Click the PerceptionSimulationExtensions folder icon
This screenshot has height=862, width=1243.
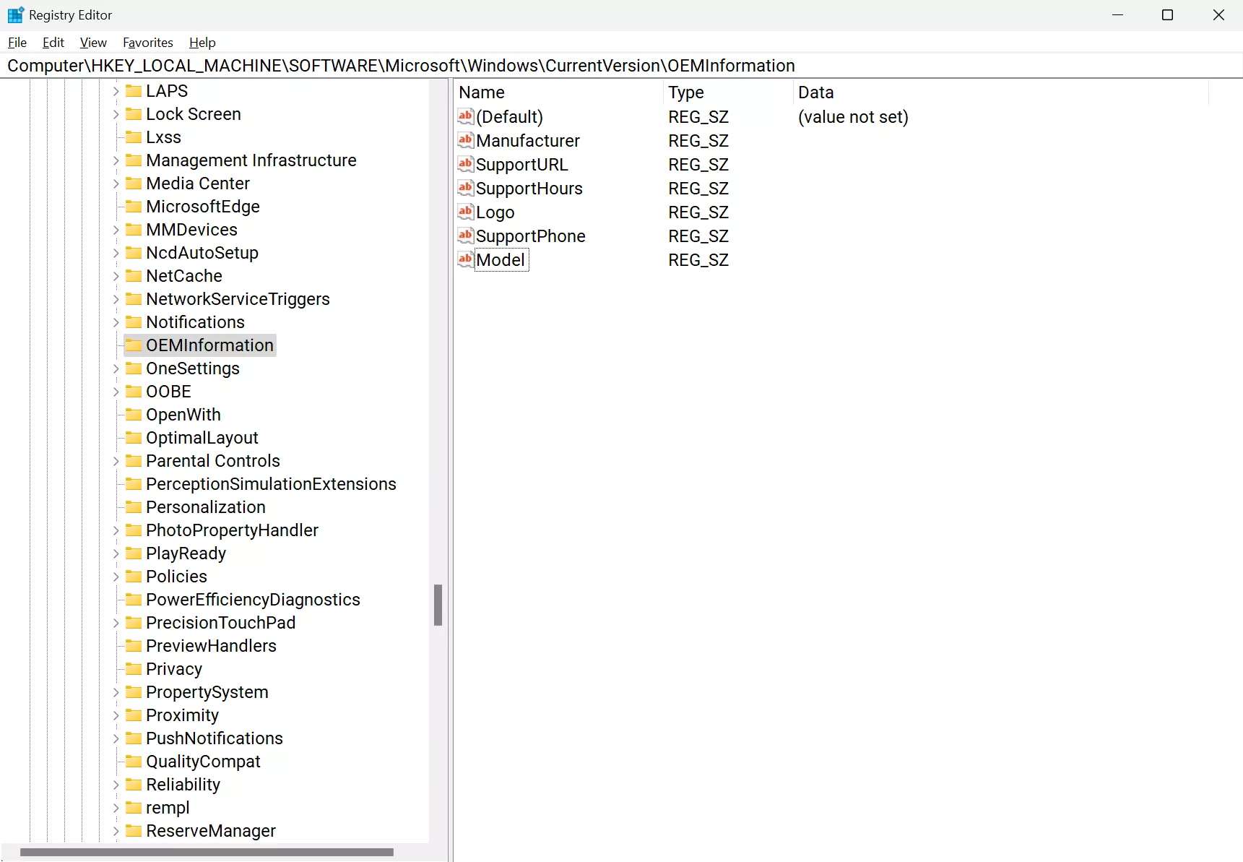coord(134,483)
